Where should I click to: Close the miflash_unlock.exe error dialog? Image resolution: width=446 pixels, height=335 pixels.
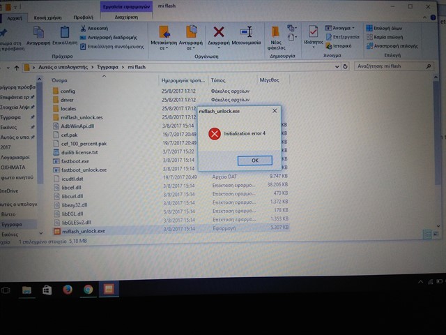[x=275, y=111]
